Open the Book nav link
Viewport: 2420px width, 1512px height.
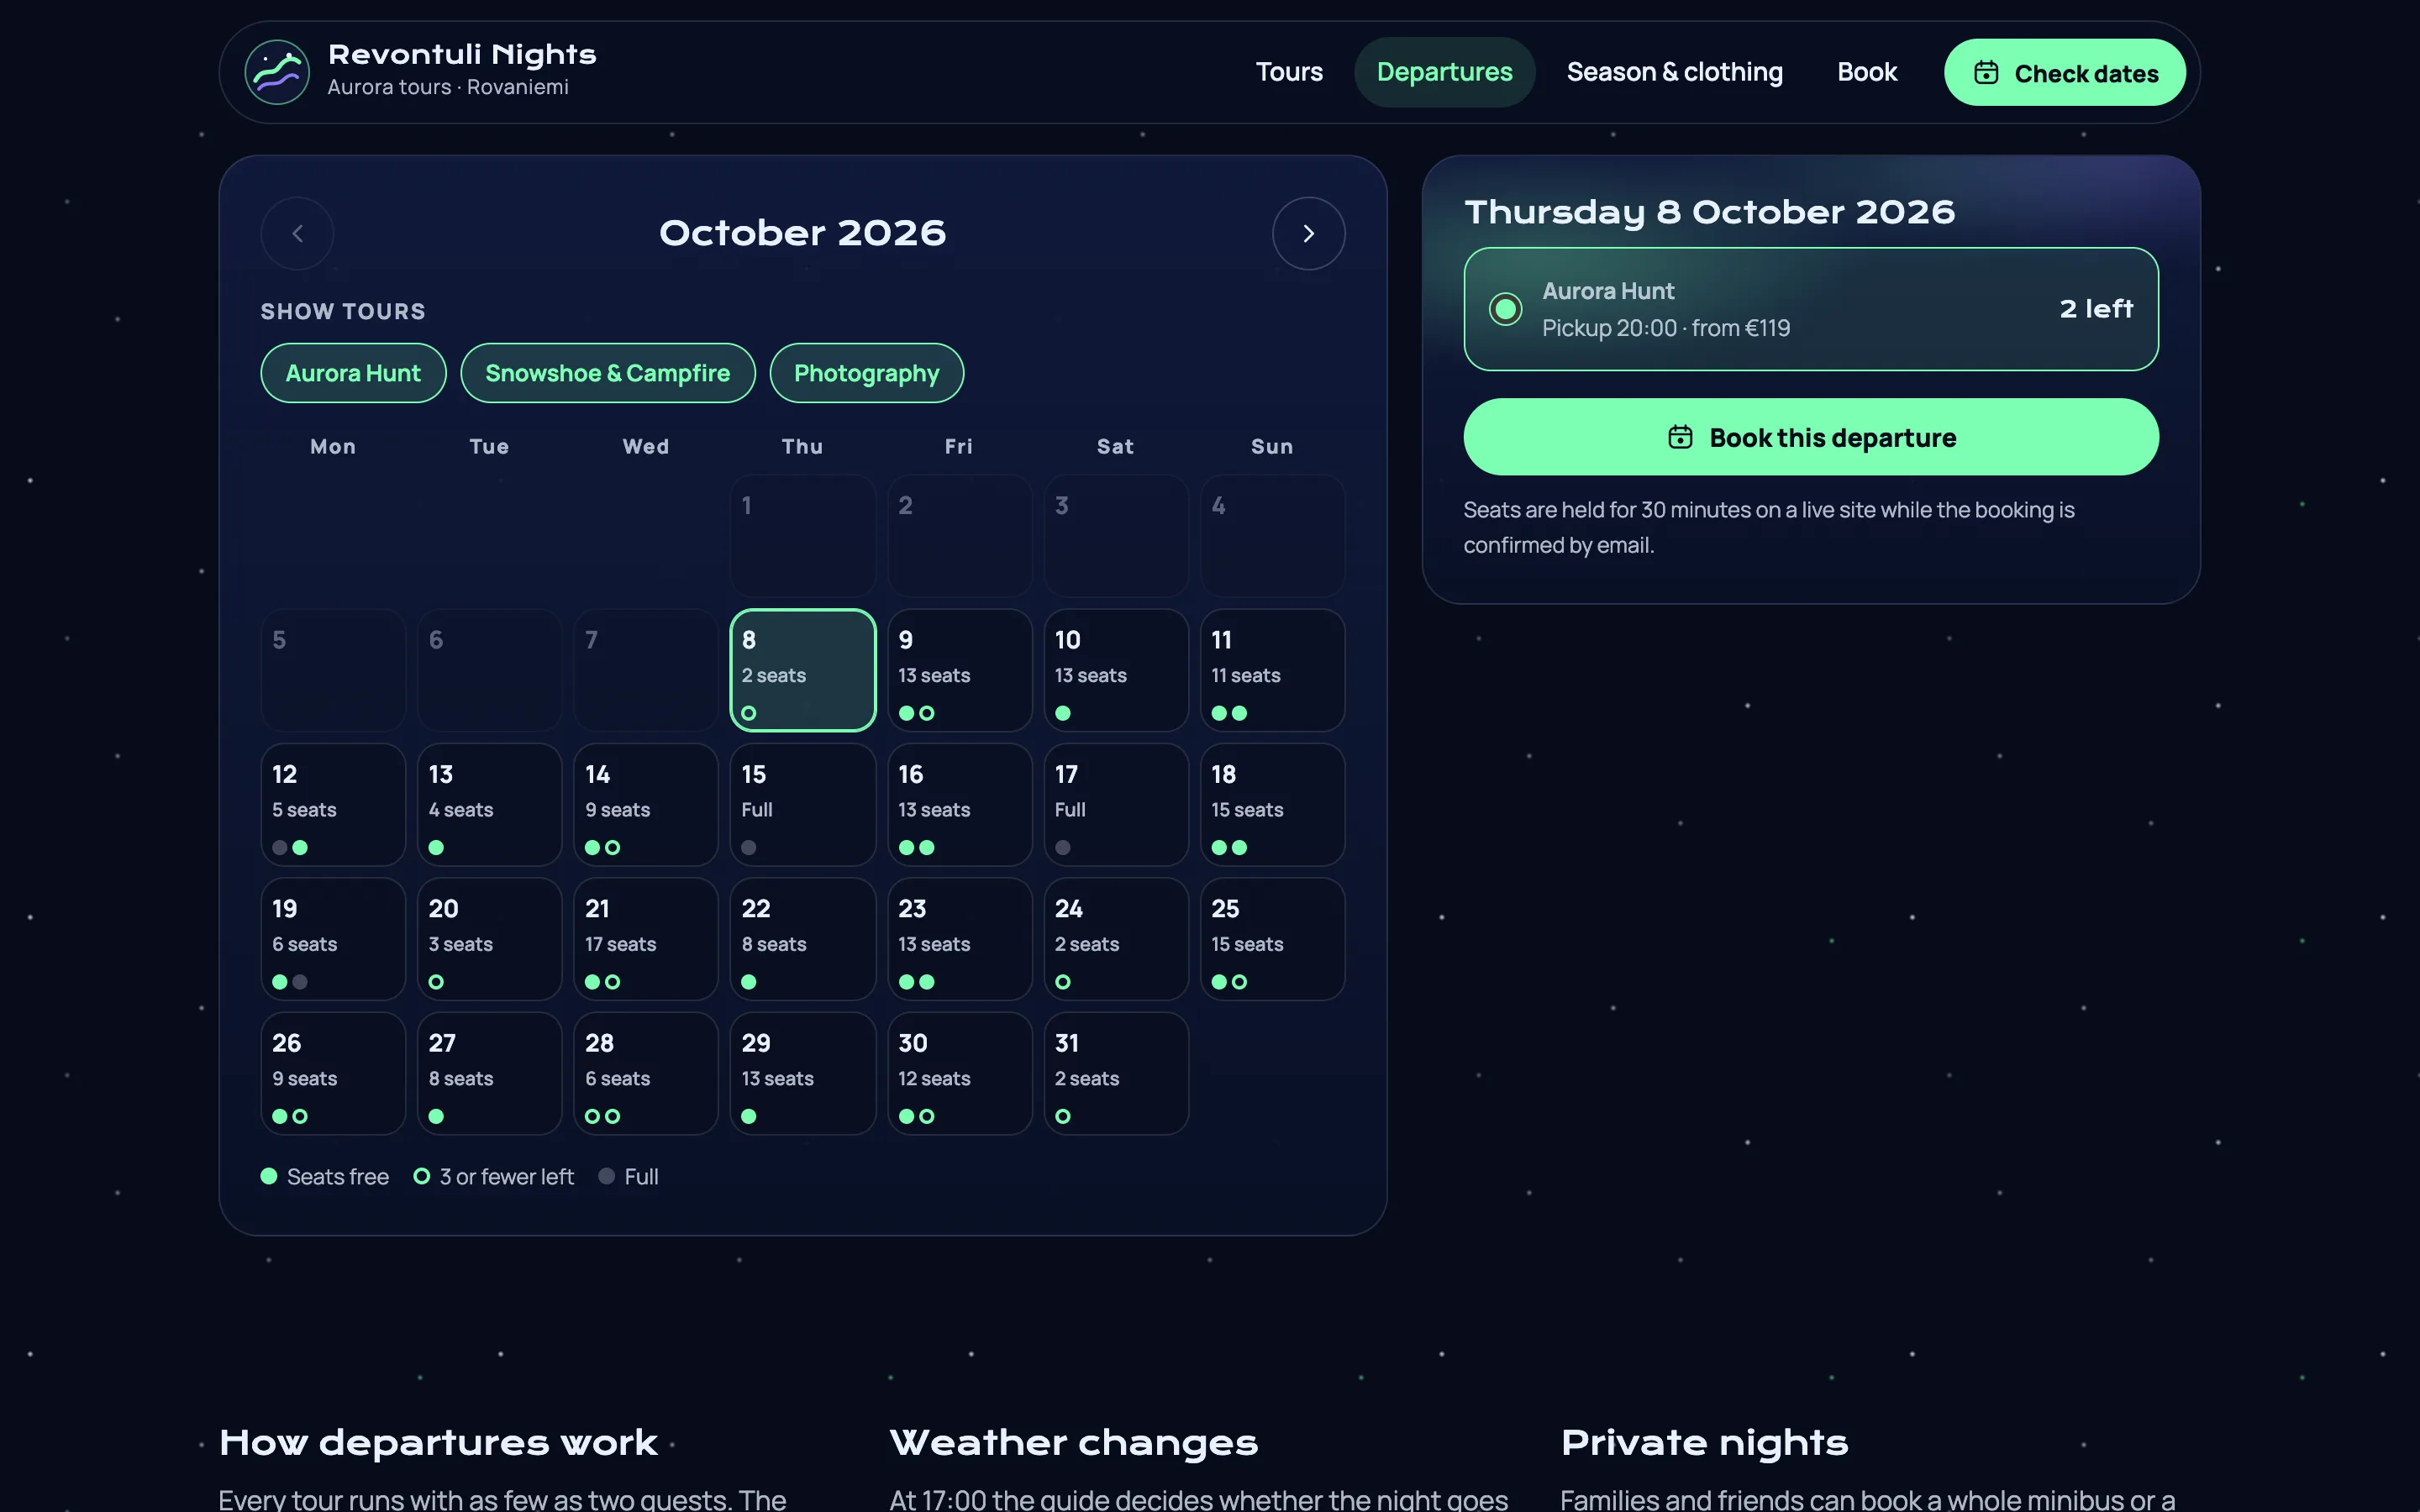click(1866, 72)
